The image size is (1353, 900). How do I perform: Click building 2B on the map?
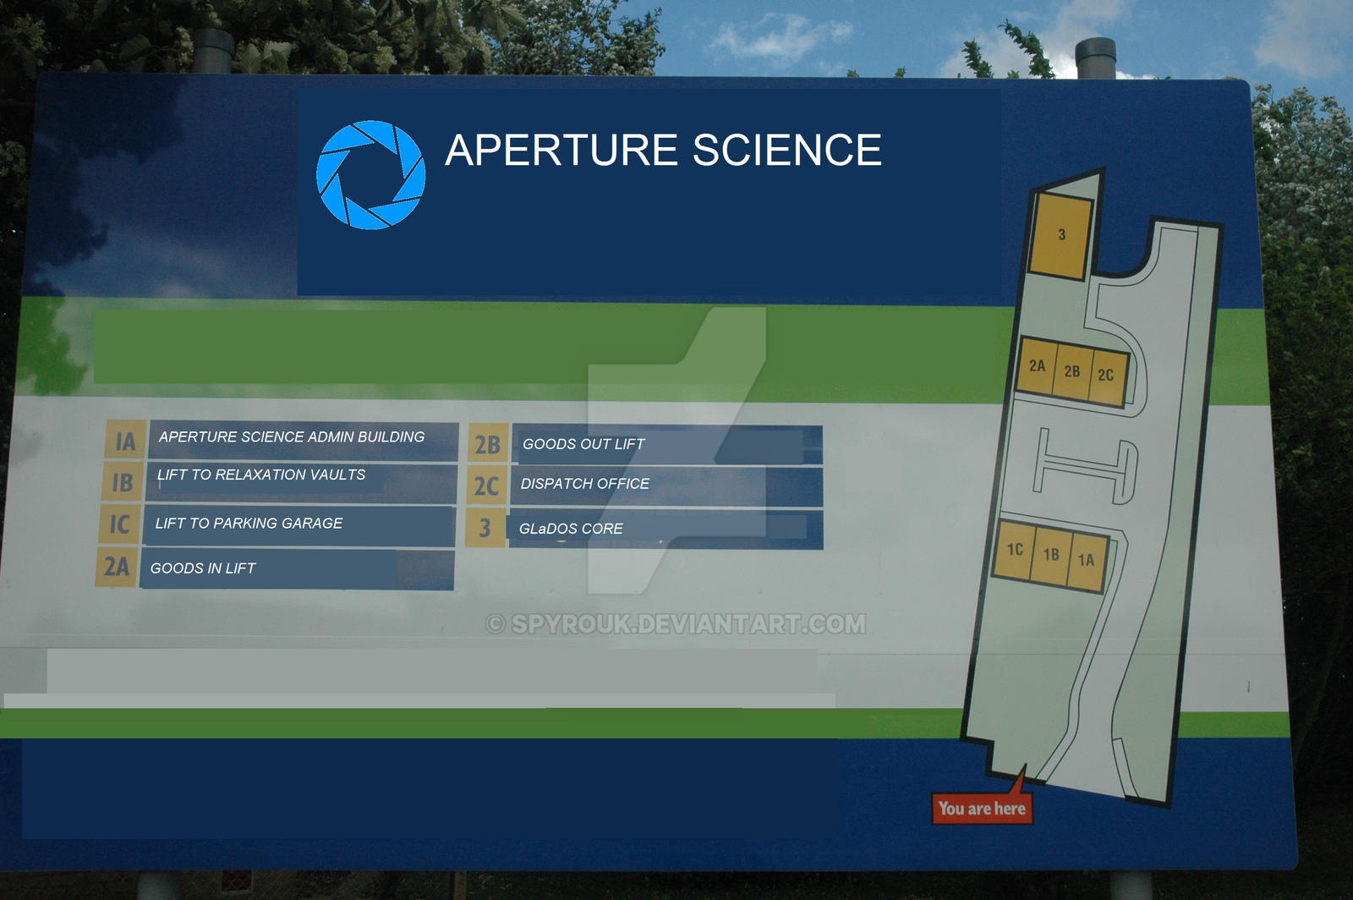[1071, 371]
